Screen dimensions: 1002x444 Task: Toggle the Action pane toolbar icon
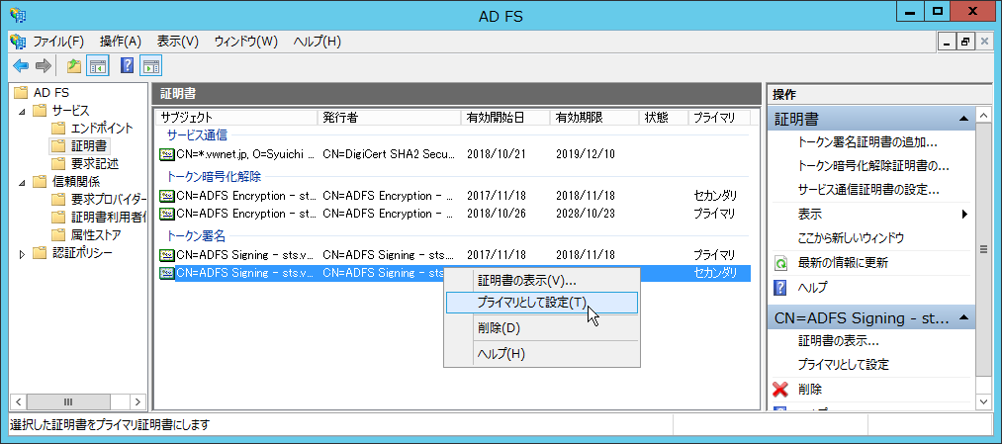coord(150,65)
